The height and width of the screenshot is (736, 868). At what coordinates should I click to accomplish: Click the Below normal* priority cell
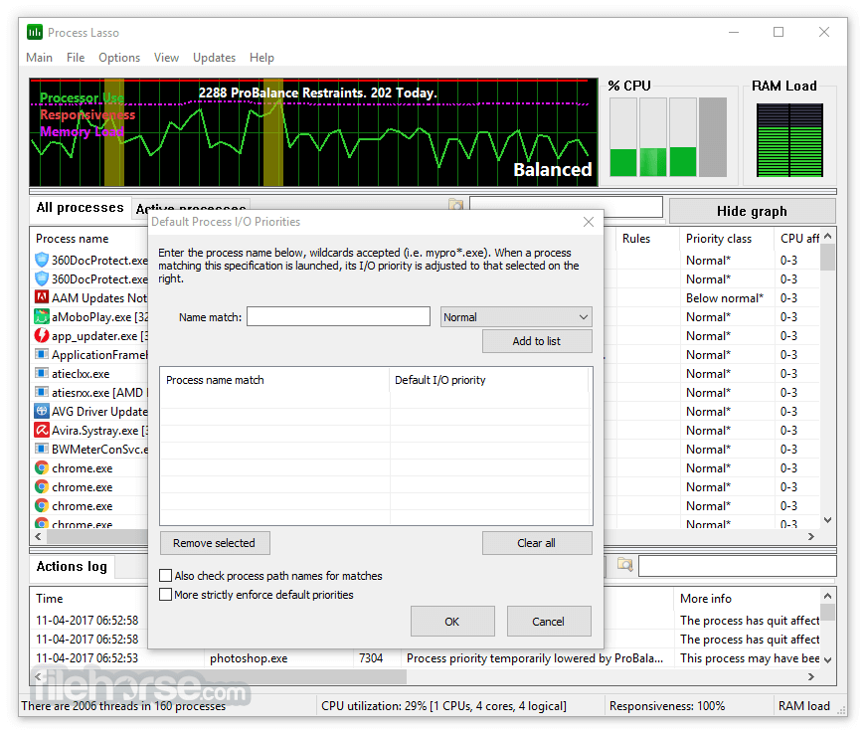(x=725, y=298)
